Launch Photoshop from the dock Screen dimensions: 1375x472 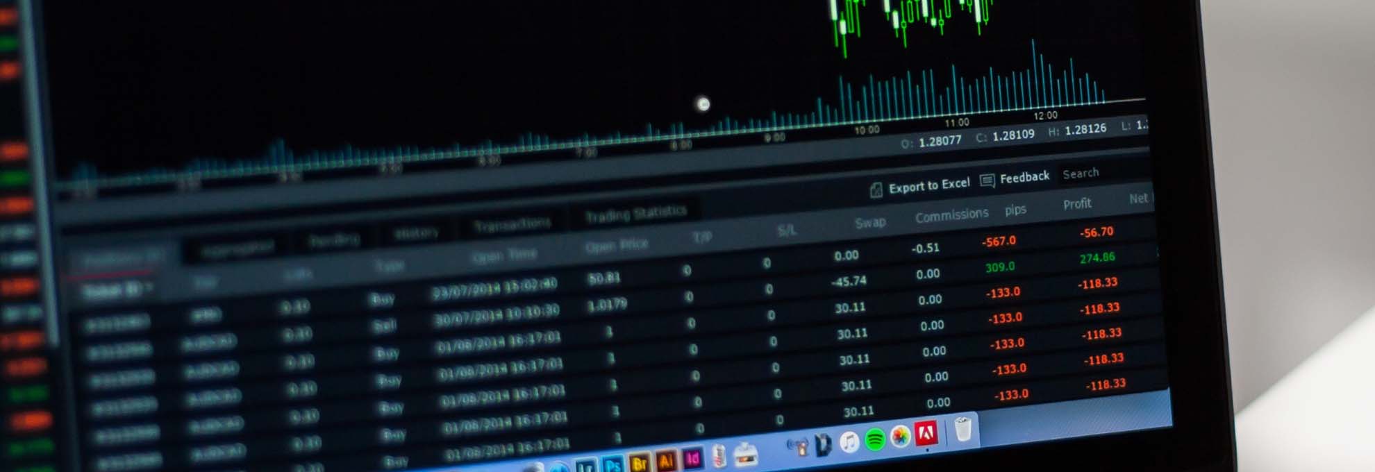point(612,465)
